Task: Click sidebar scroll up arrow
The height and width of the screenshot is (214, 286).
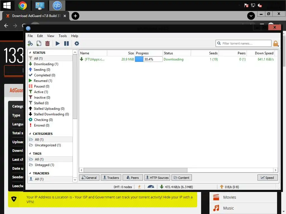Action: point(75,52)
